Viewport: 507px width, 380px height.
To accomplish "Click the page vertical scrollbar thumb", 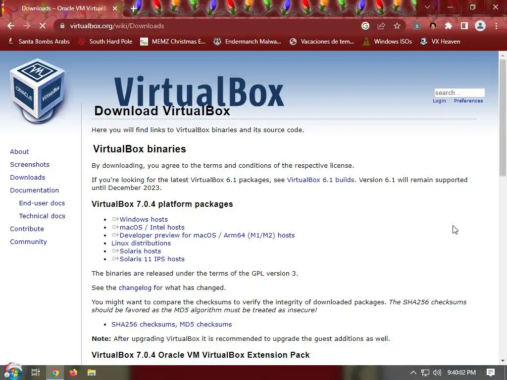I will [503, 118].
